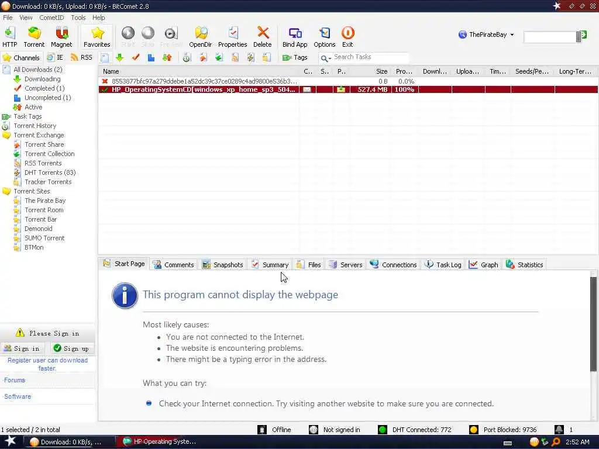Open Tags button in toolbar

tap(295, 58)
